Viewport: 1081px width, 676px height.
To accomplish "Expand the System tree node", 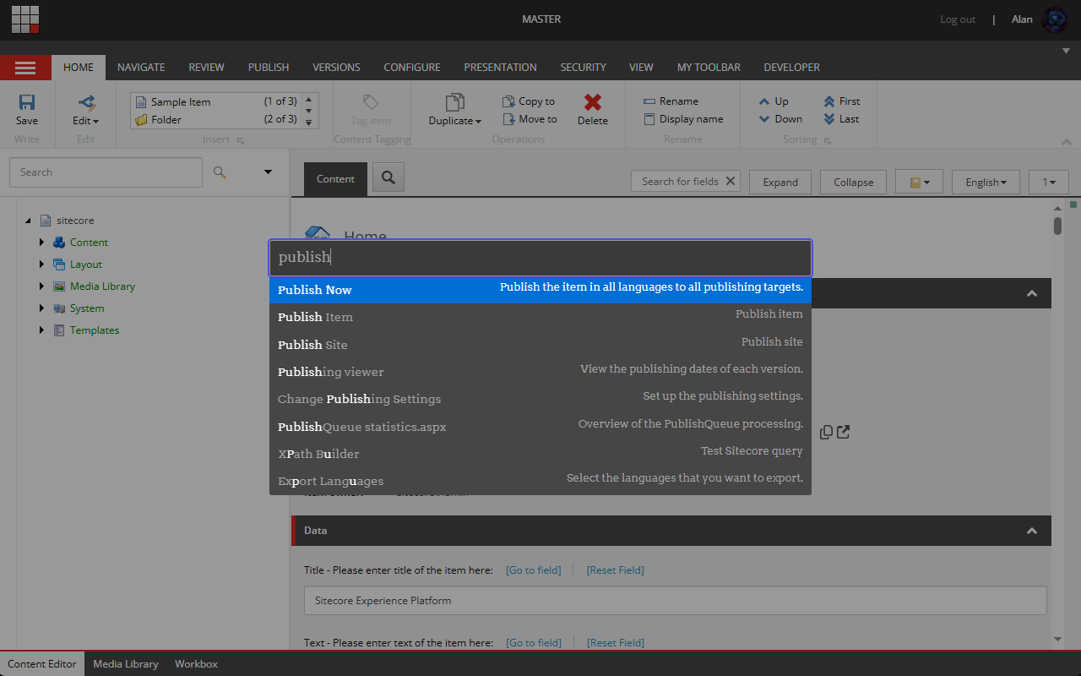I will [41, 308].
